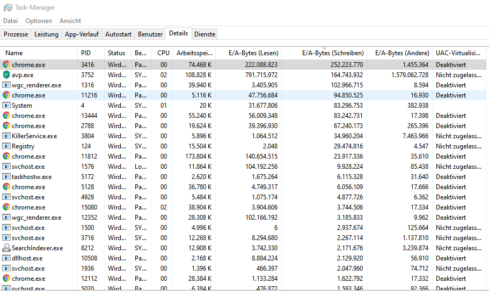This screenshot has width=489, height=291.
Task: Click the Chrome icon of PID 3416
Action: click(6, 64)
